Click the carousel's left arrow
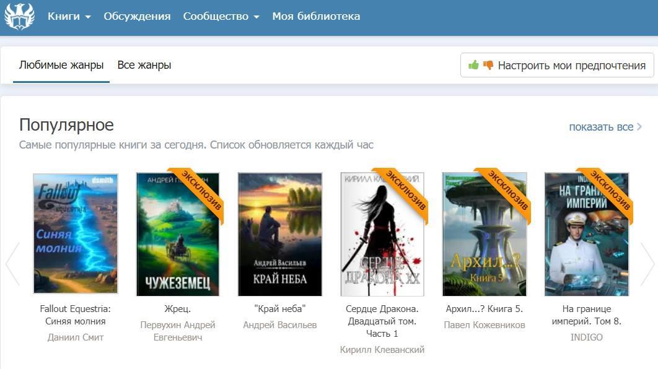 (x=12, y=264)
